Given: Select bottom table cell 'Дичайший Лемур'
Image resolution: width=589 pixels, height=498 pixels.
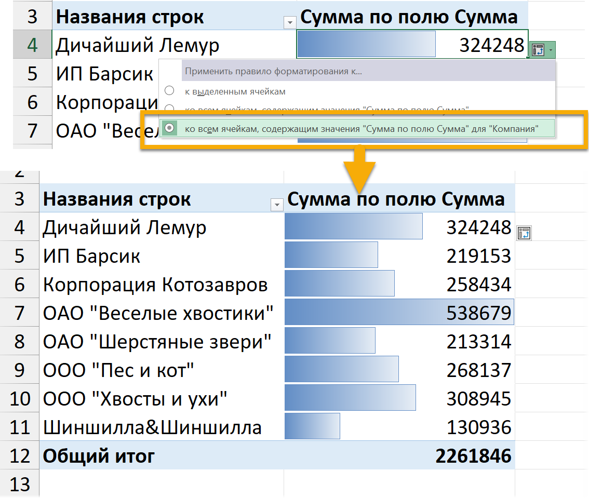Looking at the screenshot, I should point(162,227).
